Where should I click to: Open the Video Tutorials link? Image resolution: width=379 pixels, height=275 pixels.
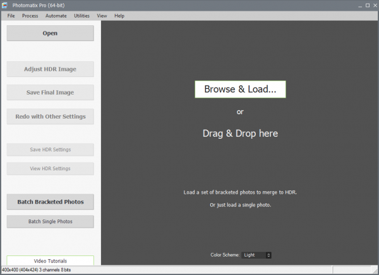50,260
